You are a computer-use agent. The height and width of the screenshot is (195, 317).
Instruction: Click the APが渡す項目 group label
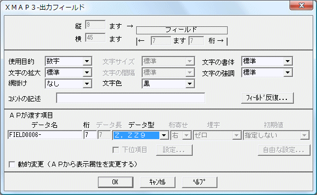coord(31,115)
